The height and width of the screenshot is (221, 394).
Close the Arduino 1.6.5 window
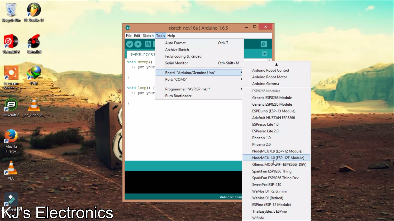click(265, 27)
